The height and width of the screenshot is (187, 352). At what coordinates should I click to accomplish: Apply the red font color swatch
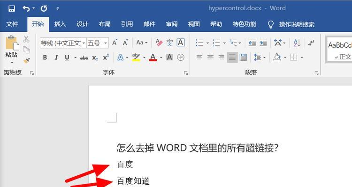tap(153, 58)
